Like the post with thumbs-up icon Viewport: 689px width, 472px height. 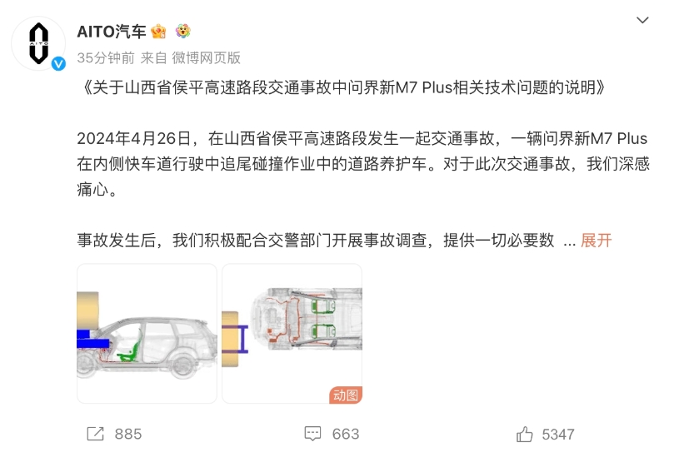click(524, 435)
